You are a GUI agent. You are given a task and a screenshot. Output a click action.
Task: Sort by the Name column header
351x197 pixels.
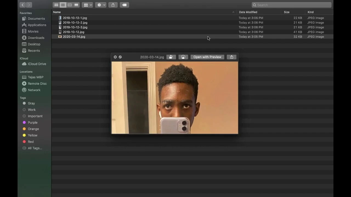(x=57, y=12)
